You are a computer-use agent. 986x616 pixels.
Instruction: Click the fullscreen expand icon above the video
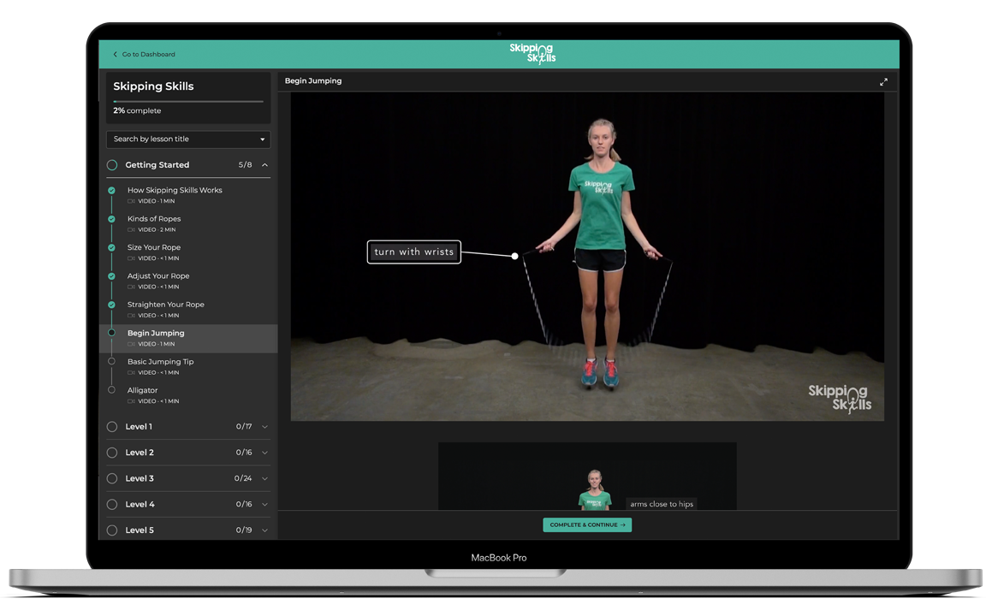[883, 81]
